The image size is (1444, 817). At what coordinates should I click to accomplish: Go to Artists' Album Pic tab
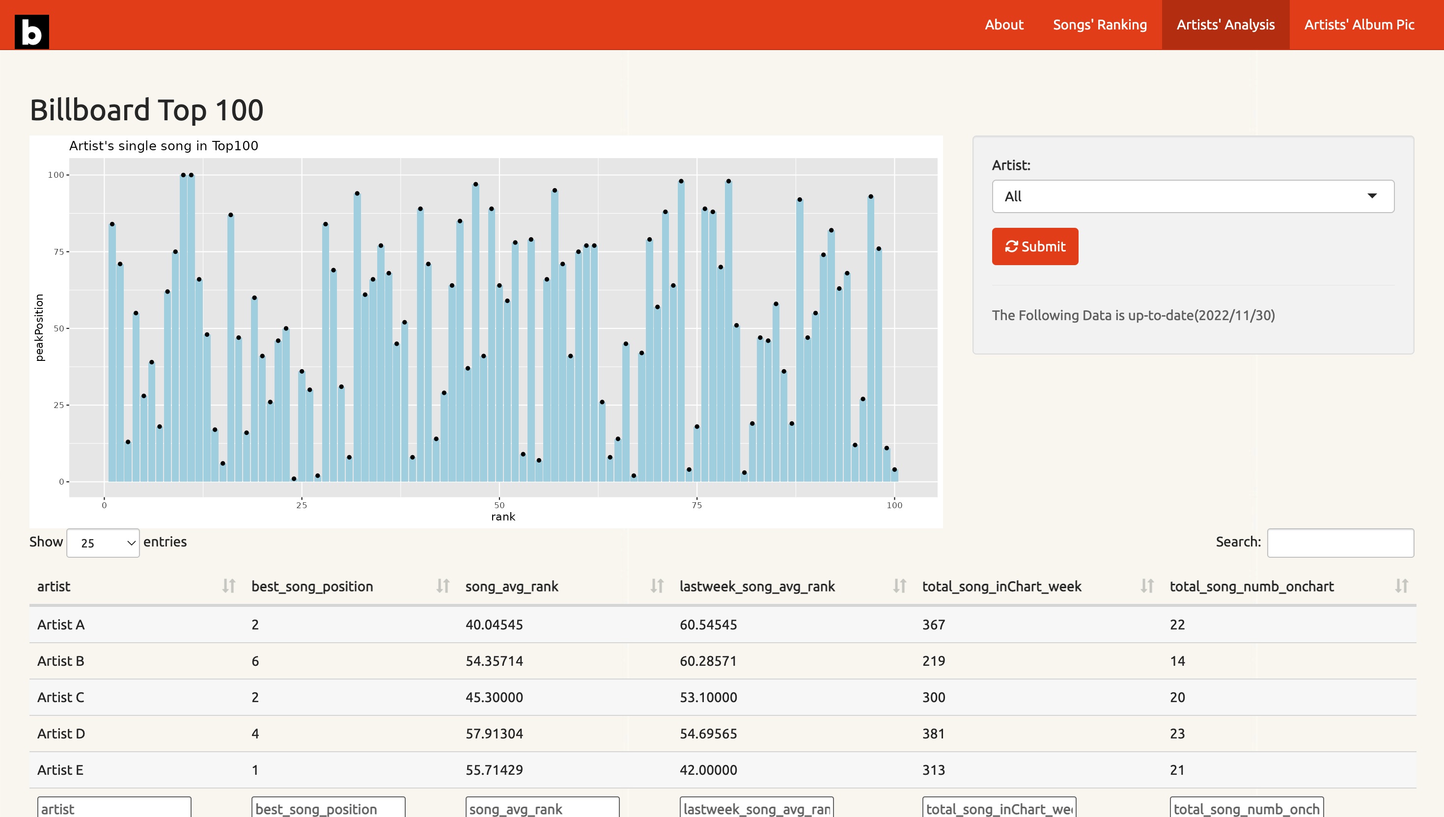point(1359,25)
